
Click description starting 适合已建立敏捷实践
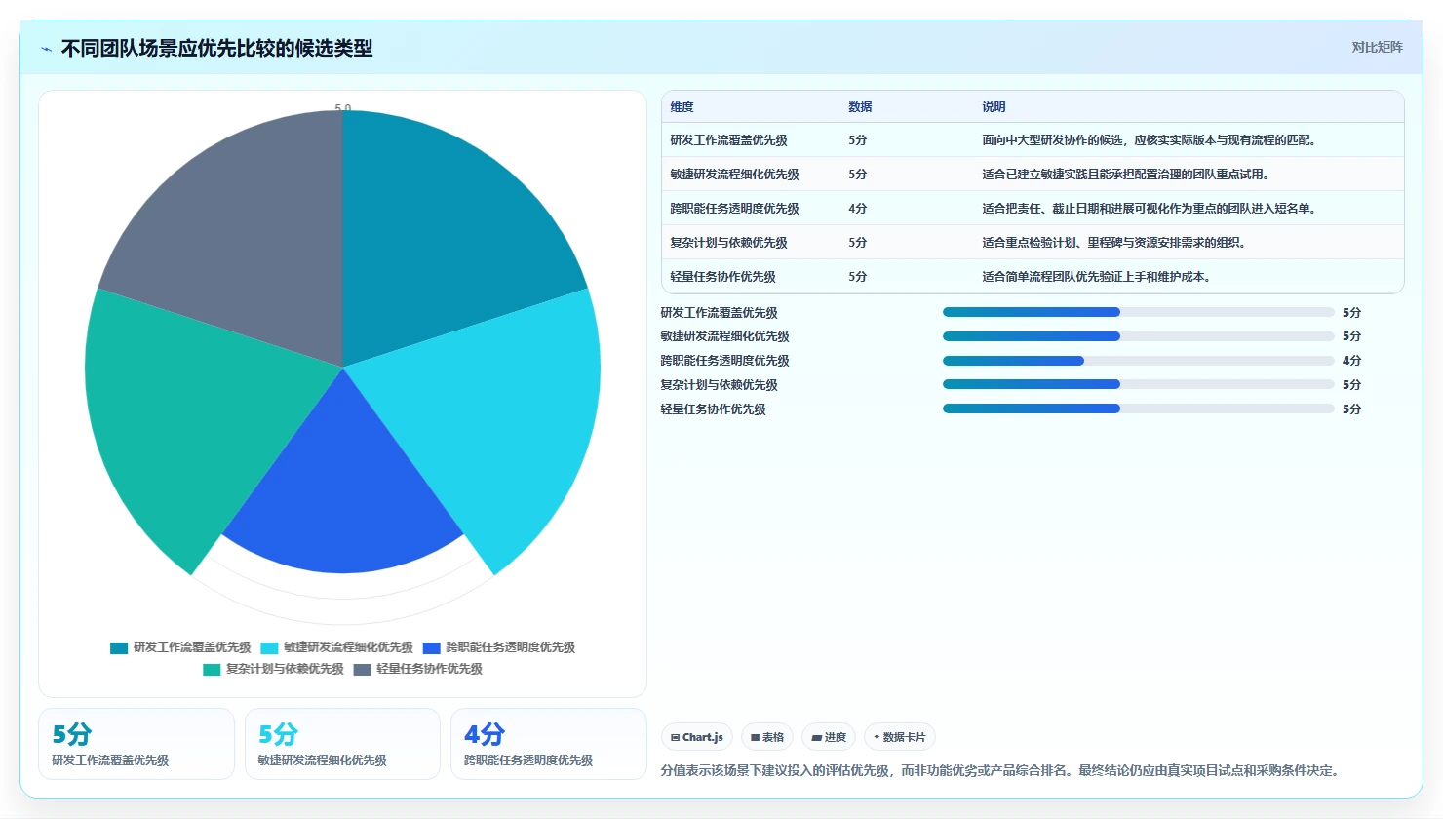[1127, 175]
